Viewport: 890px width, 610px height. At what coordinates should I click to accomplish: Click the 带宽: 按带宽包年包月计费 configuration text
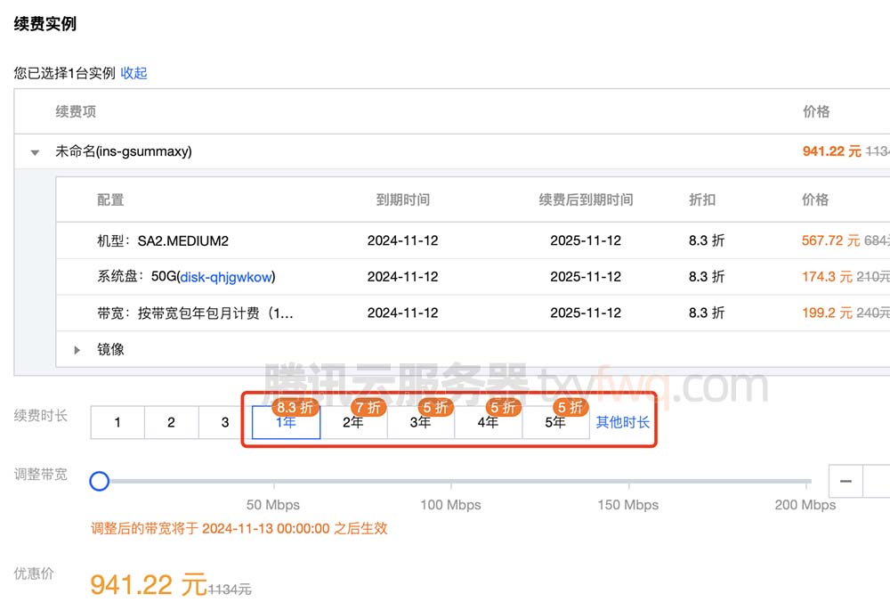point(195,313)
